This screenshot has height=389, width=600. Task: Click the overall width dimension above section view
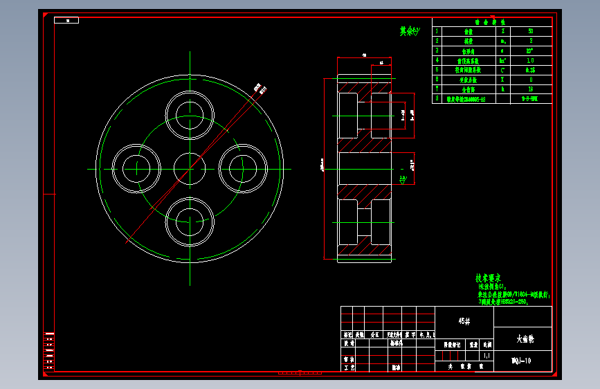(364, 55)
